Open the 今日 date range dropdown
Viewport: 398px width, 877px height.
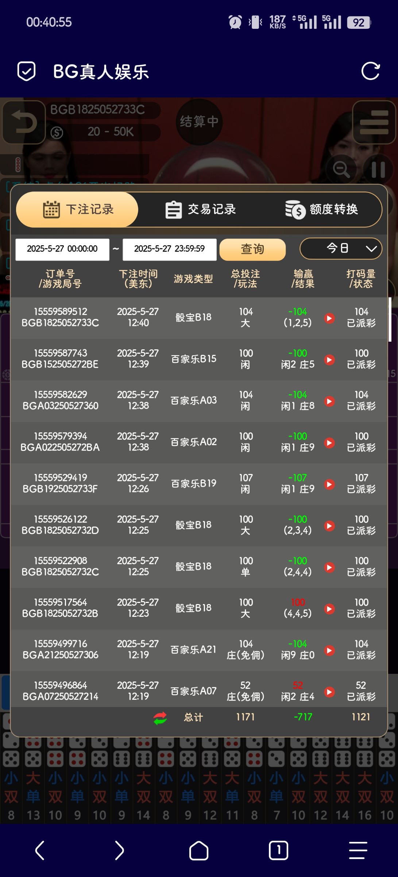coord(341,249)
